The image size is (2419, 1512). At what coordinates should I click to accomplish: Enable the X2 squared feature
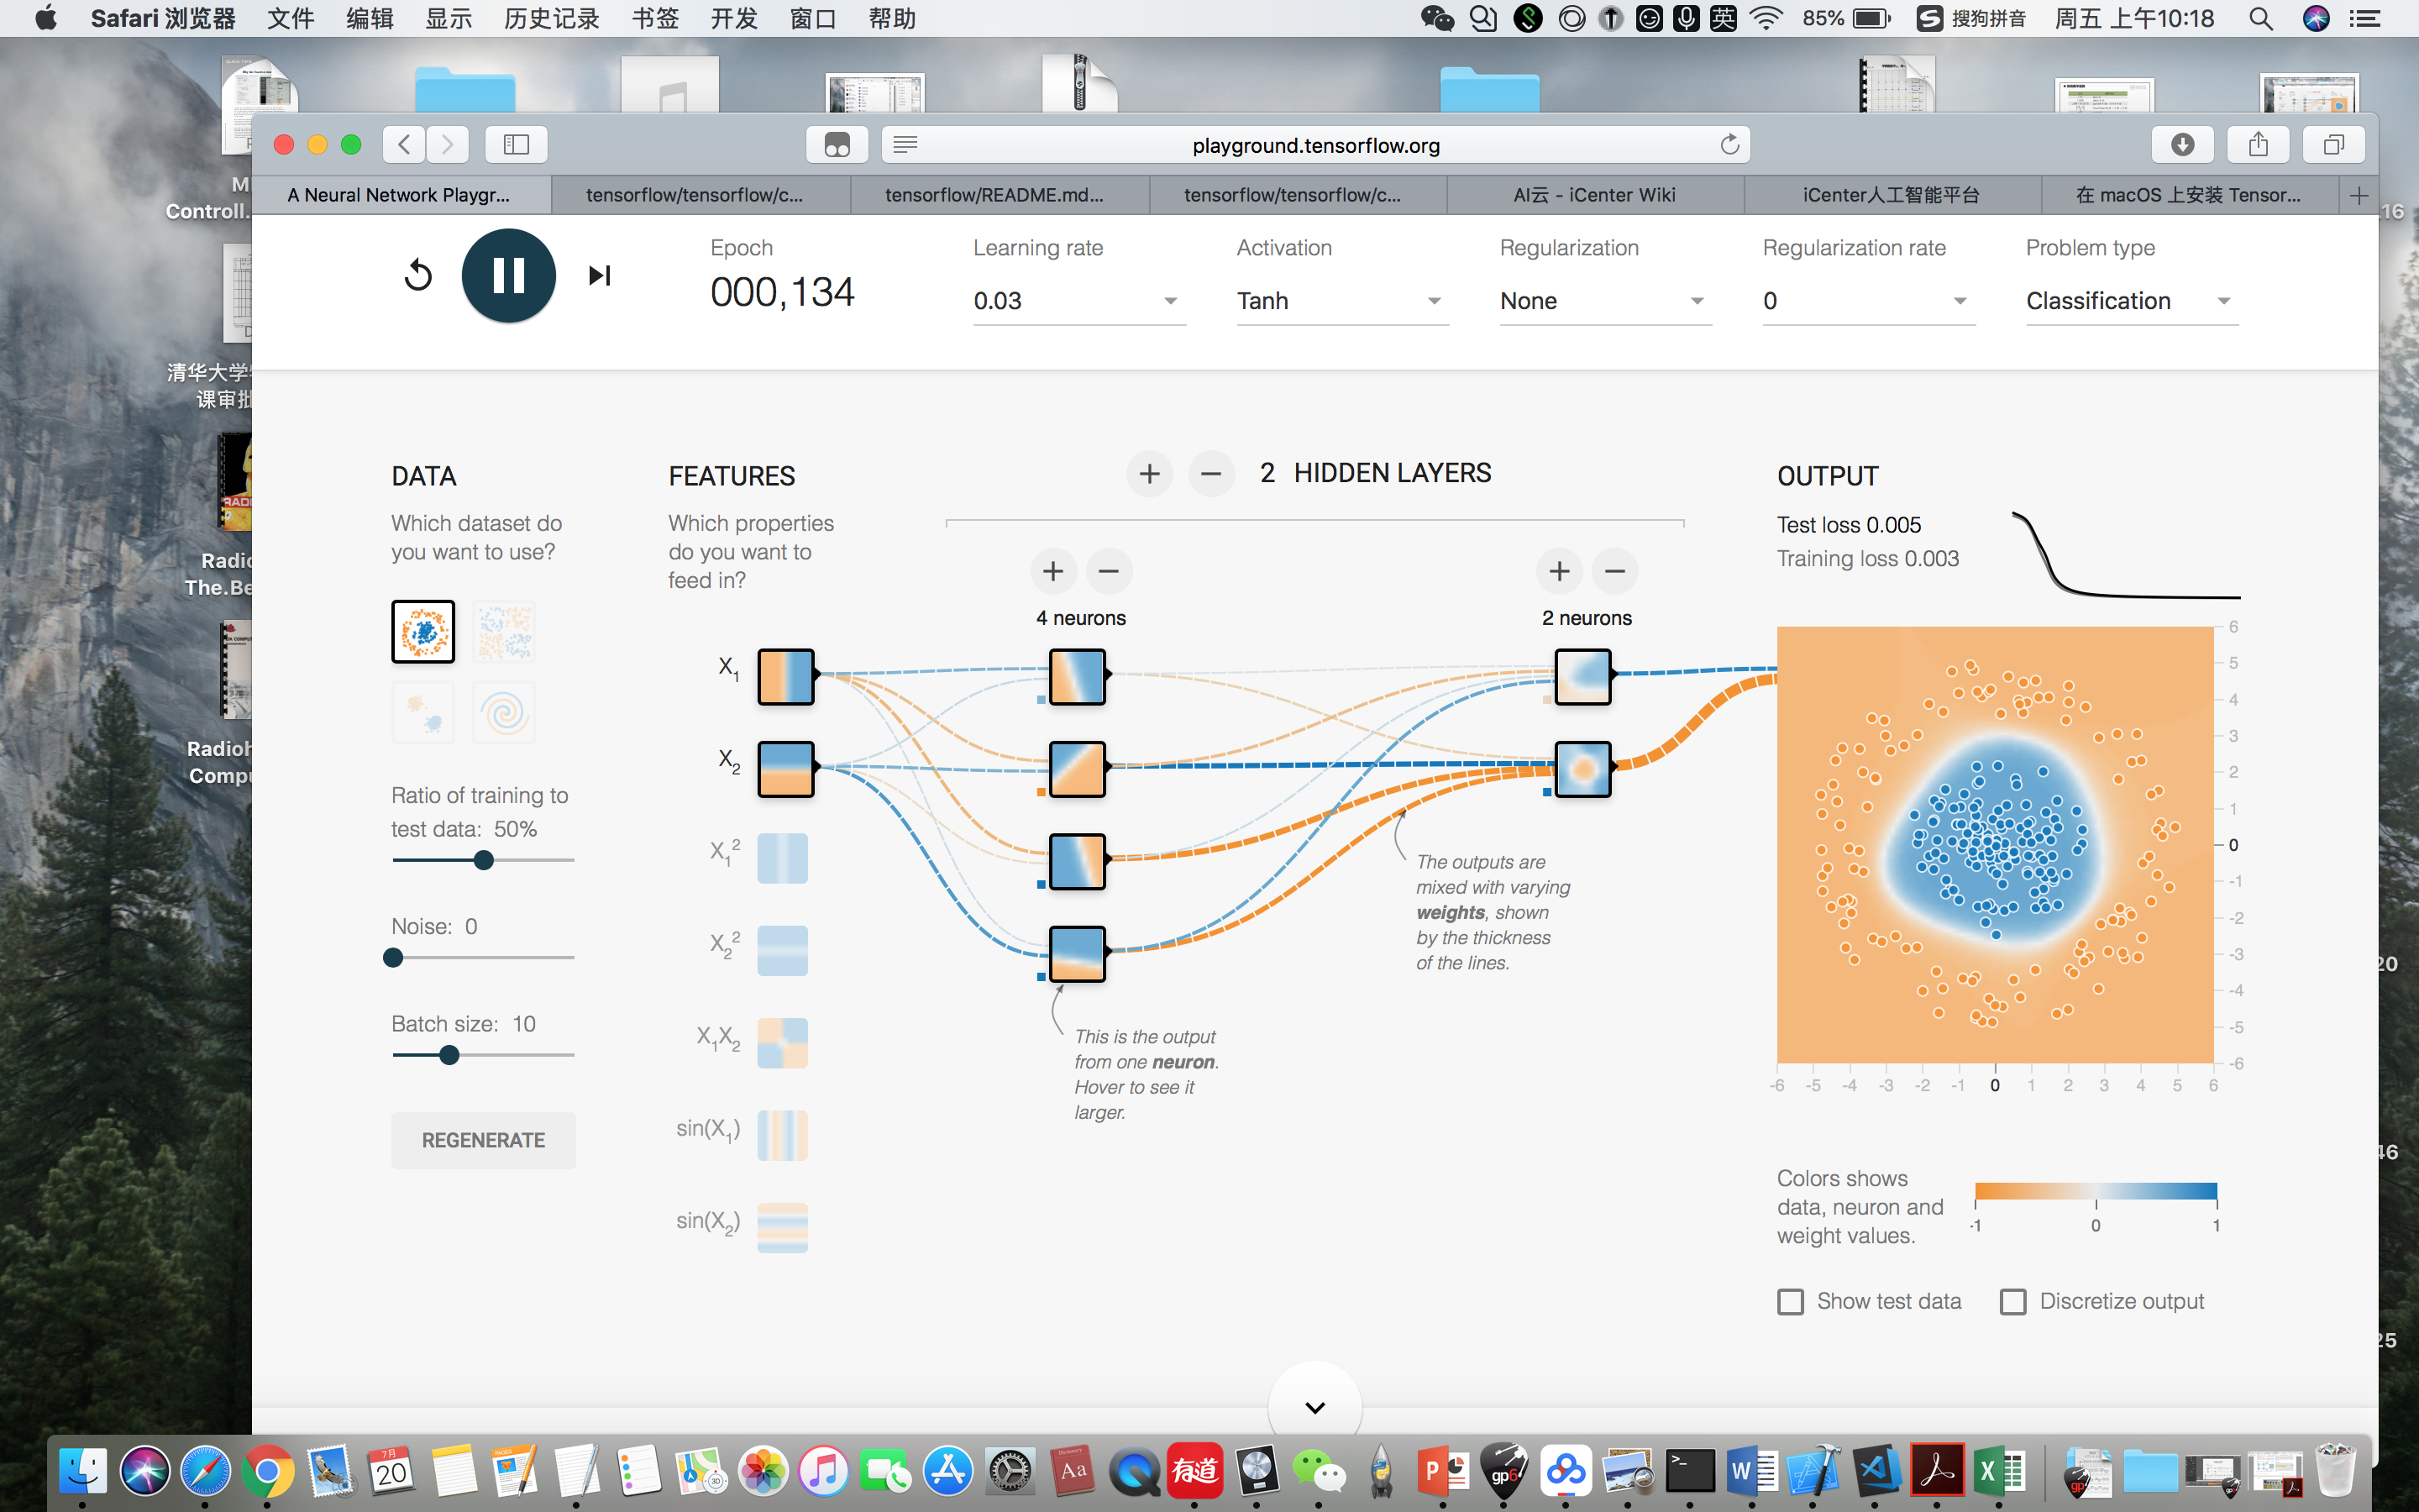(783, 950)
